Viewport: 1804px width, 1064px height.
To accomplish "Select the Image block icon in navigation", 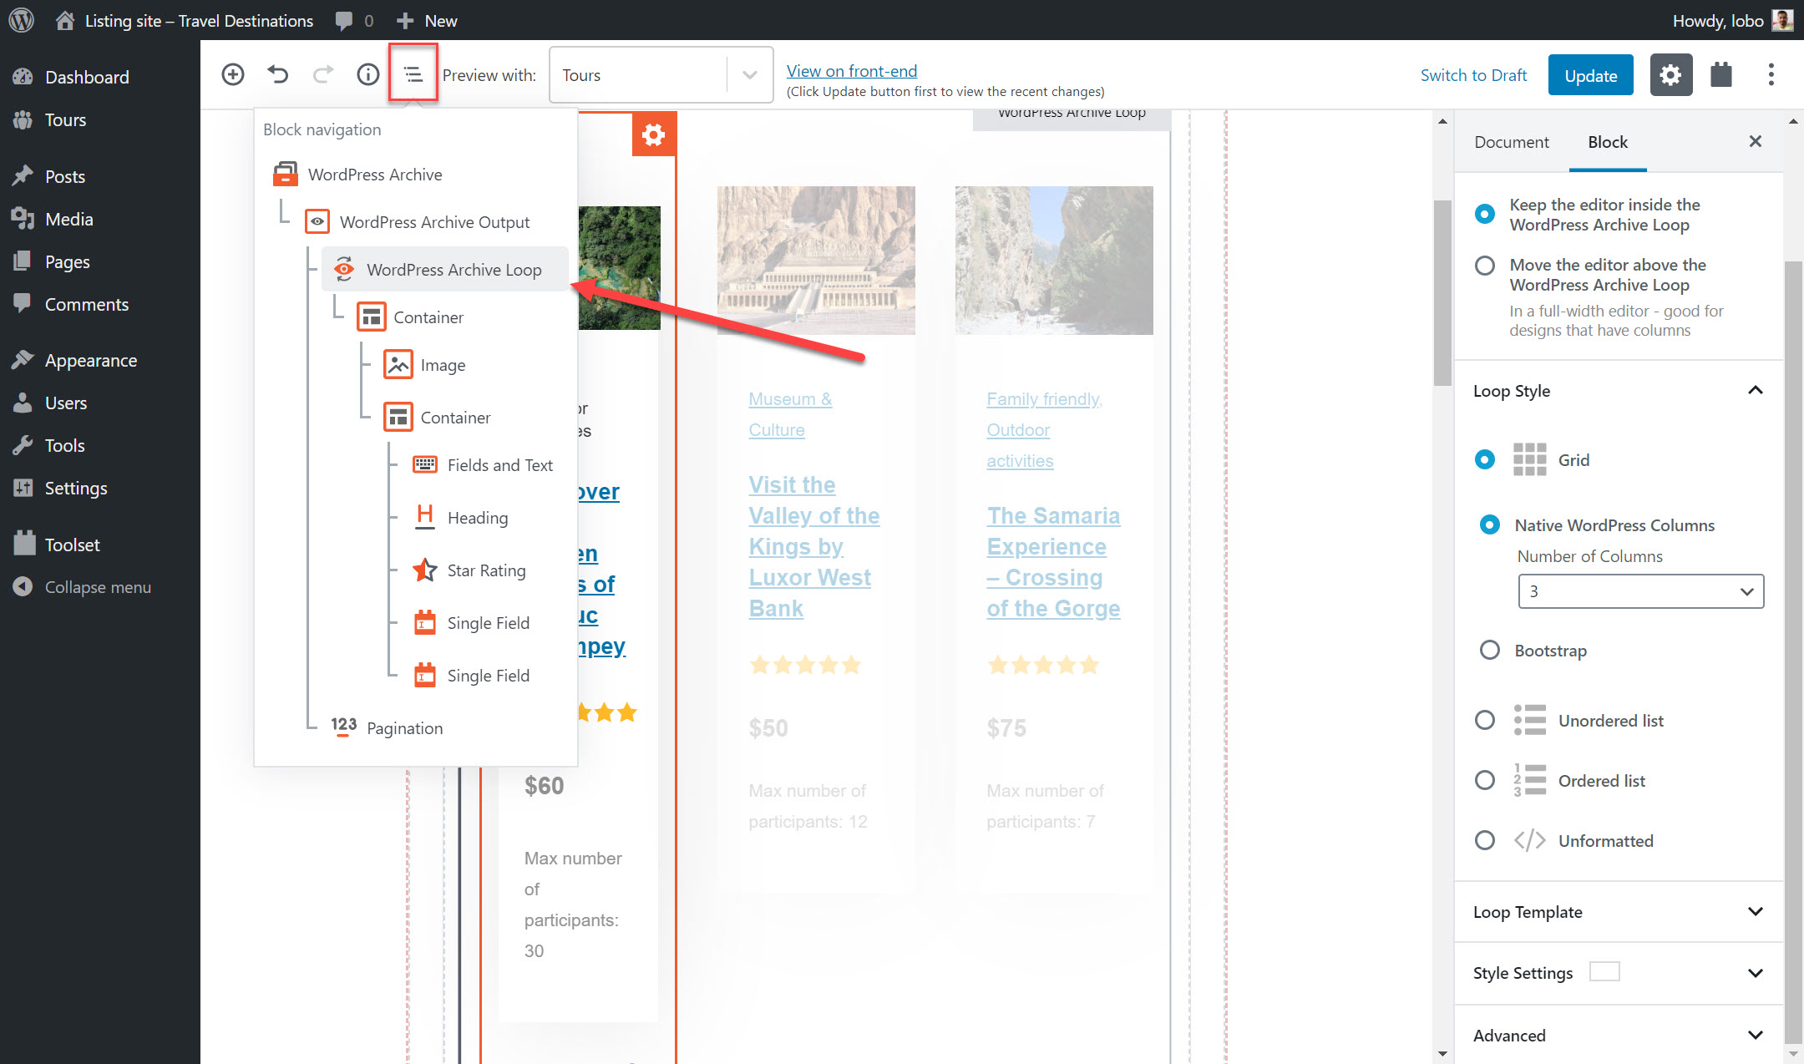I will click(x=398, y=365).
